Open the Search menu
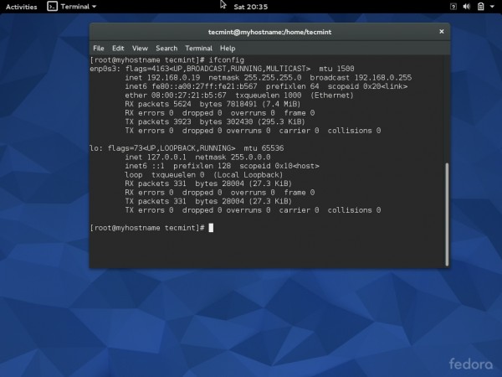Viewport: 502px width, 377px height. [x=166, y=48]
